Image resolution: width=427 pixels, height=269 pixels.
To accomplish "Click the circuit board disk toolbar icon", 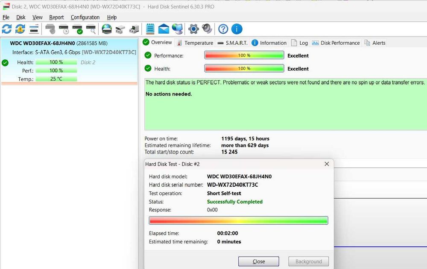I will click(x=134, y=29).
